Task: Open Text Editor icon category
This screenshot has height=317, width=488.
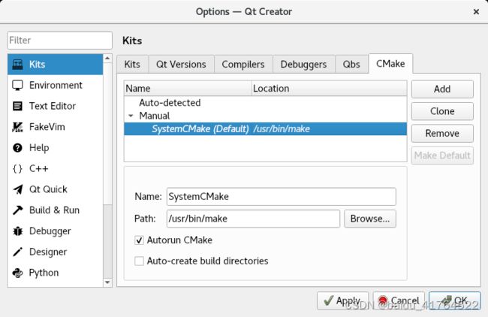Action: coord(17,106)
